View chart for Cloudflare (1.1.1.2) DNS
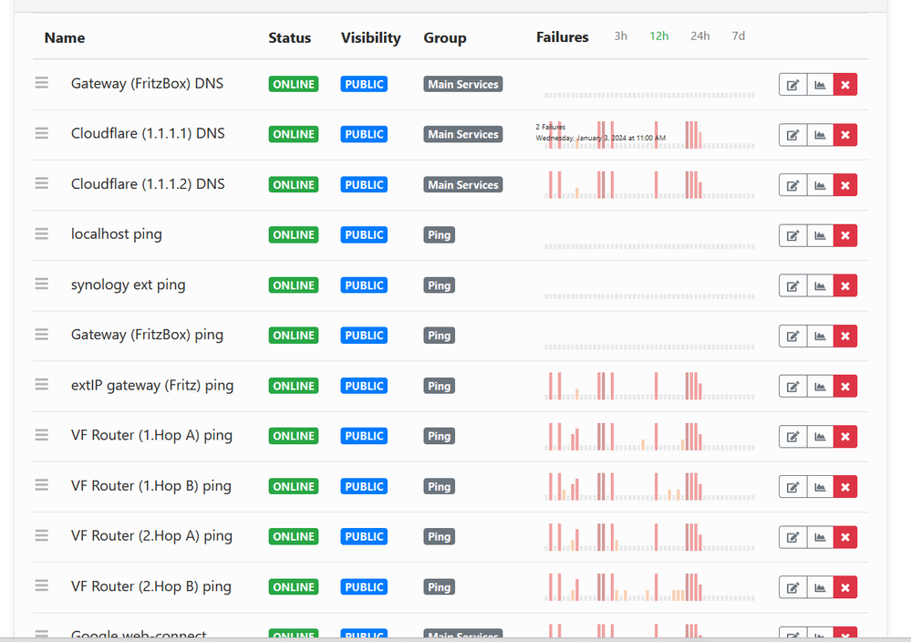The height and width of the screenshot is (642, 911). (x=820, y=185)
